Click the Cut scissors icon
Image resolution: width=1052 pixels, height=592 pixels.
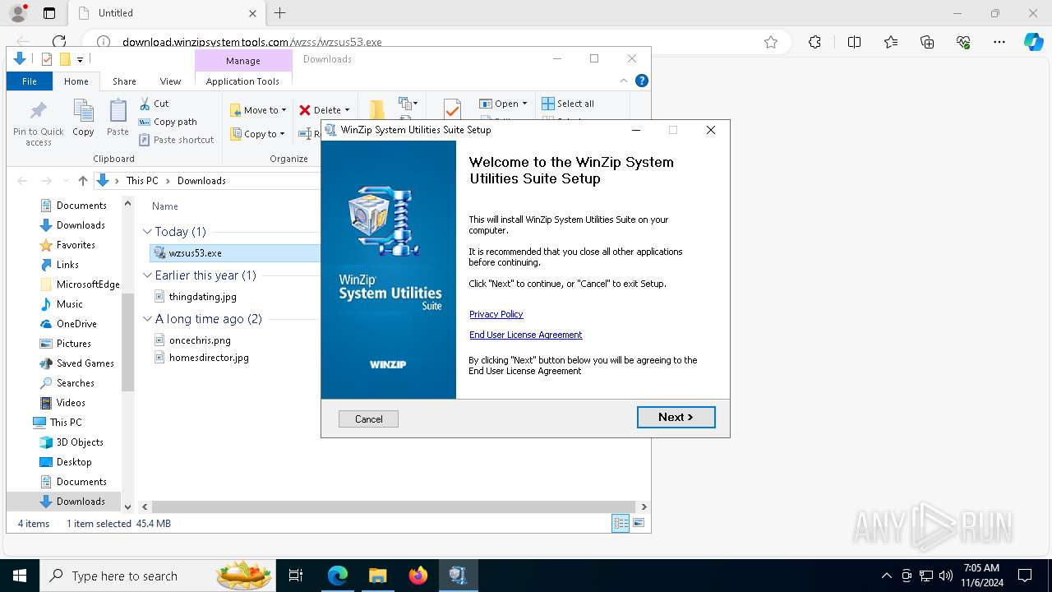point(145,104)
